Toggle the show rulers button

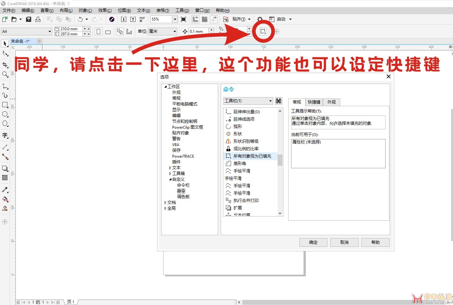195,19
